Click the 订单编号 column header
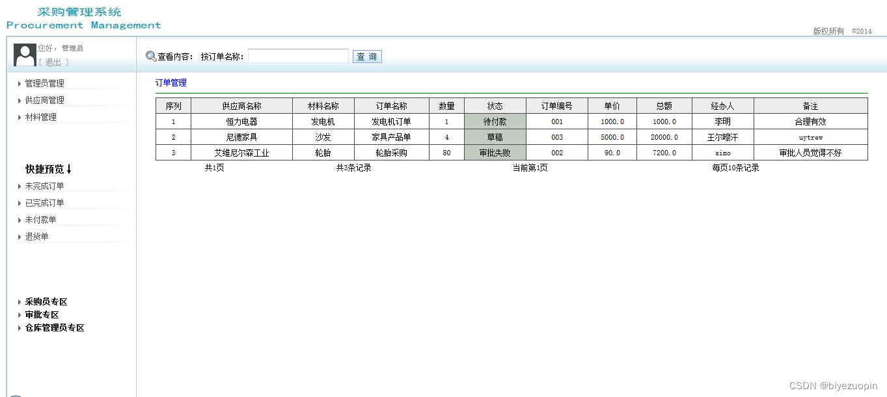Screen dimensions: 887x397 (557, 106)
